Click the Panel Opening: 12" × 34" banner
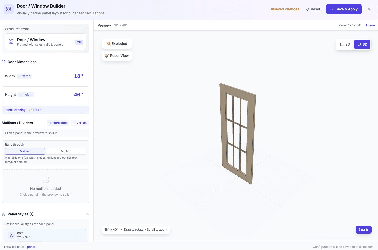 (x=46, y=110)
